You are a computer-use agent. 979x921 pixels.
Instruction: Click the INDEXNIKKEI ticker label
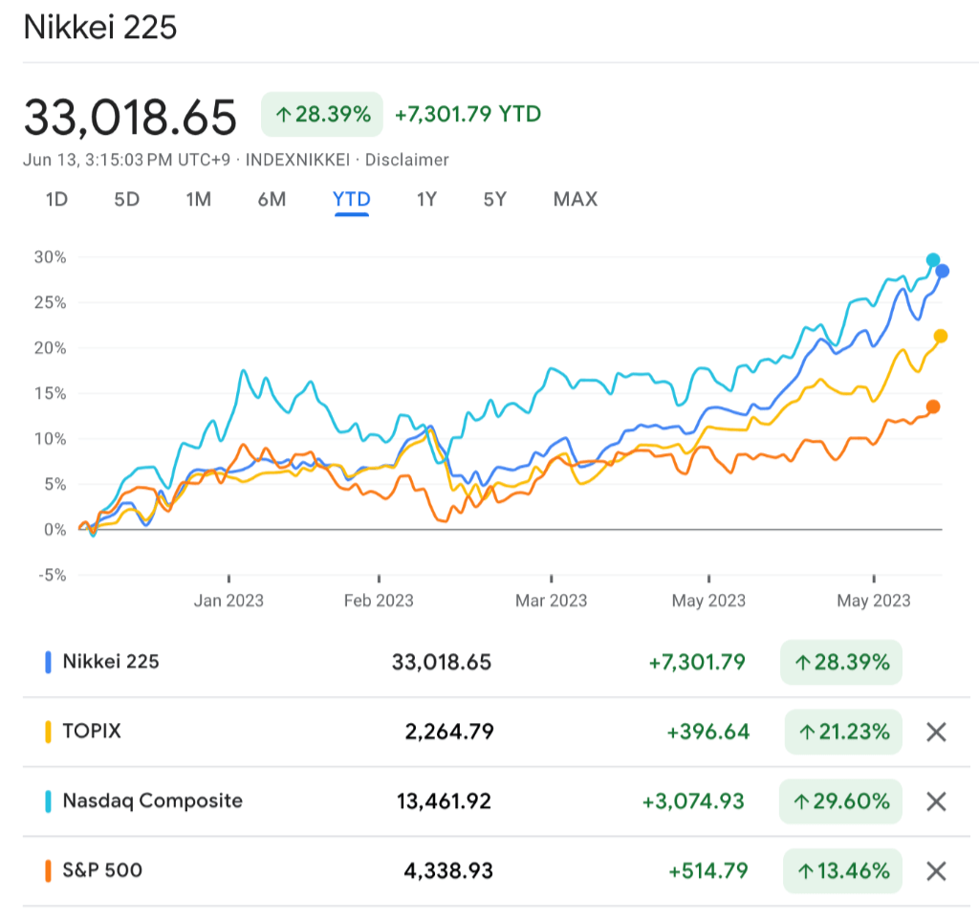click(x=298, y=160)
